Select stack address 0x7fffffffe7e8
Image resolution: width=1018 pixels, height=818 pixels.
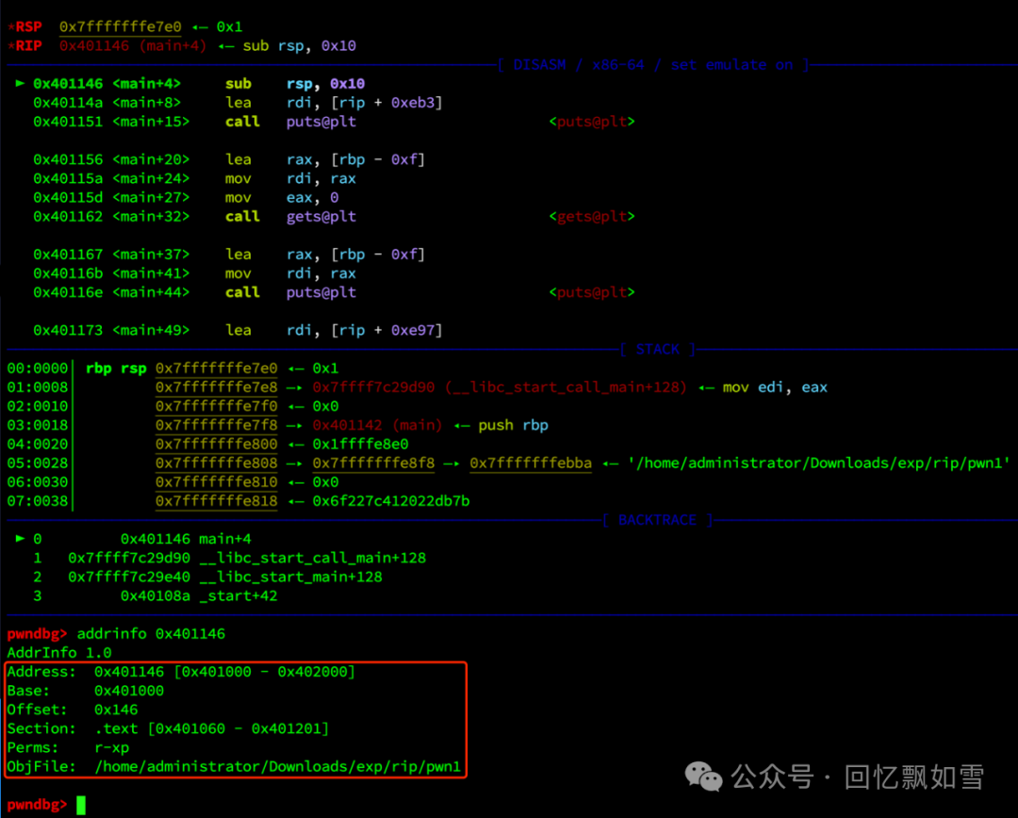[216, 387]
